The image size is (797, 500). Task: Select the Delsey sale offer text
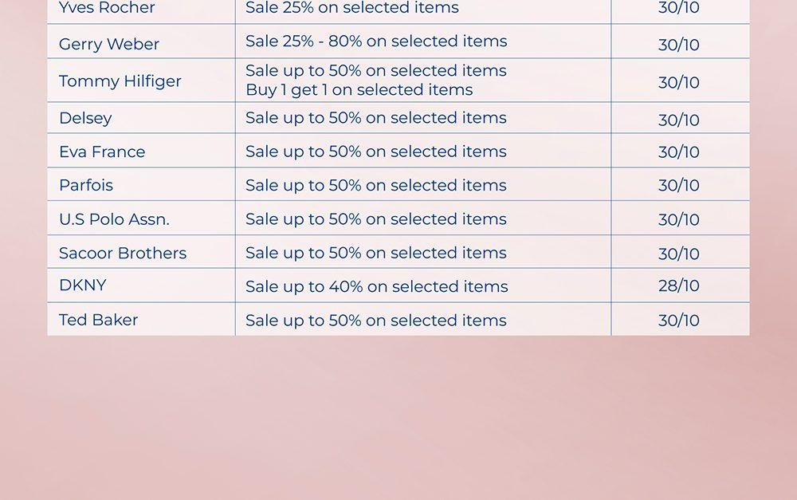coord(376,118)
